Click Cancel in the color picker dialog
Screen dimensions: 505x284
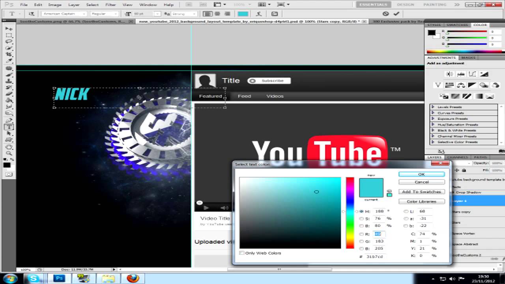click(x=421, y=182)
